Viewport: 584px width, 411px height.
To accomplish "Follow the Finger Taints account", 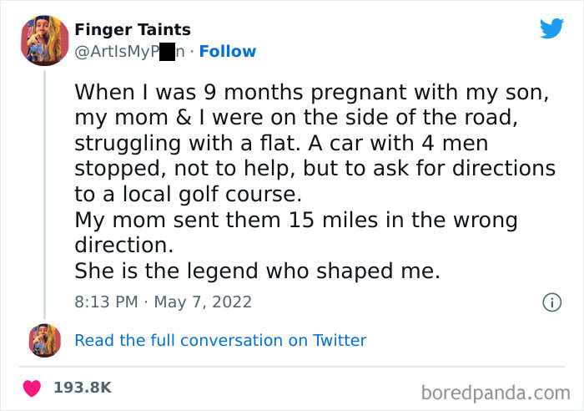I will (x=228, y=52).
